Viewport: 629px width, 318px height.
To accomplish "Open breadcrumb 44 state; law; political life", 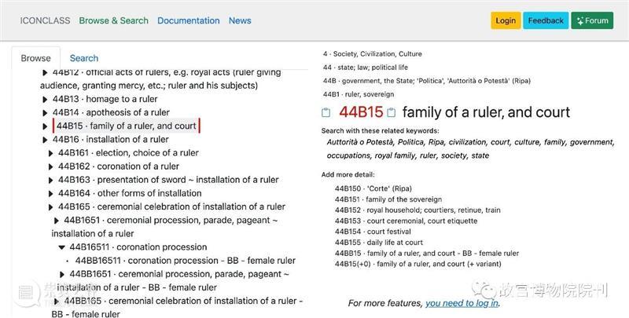I will (x=366, y=68).
